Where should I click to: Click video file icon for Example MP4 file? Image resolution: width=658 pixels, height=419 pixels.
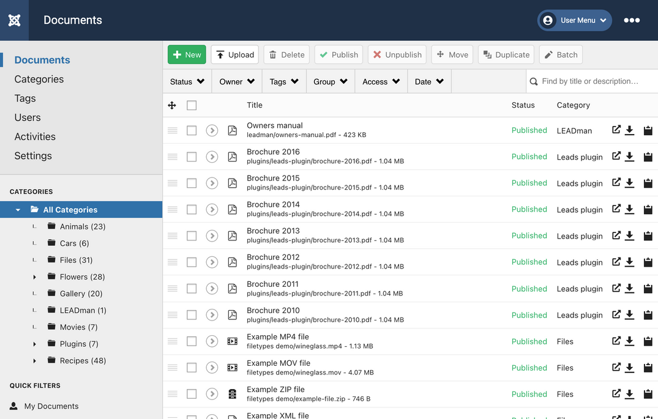(232, 341)
